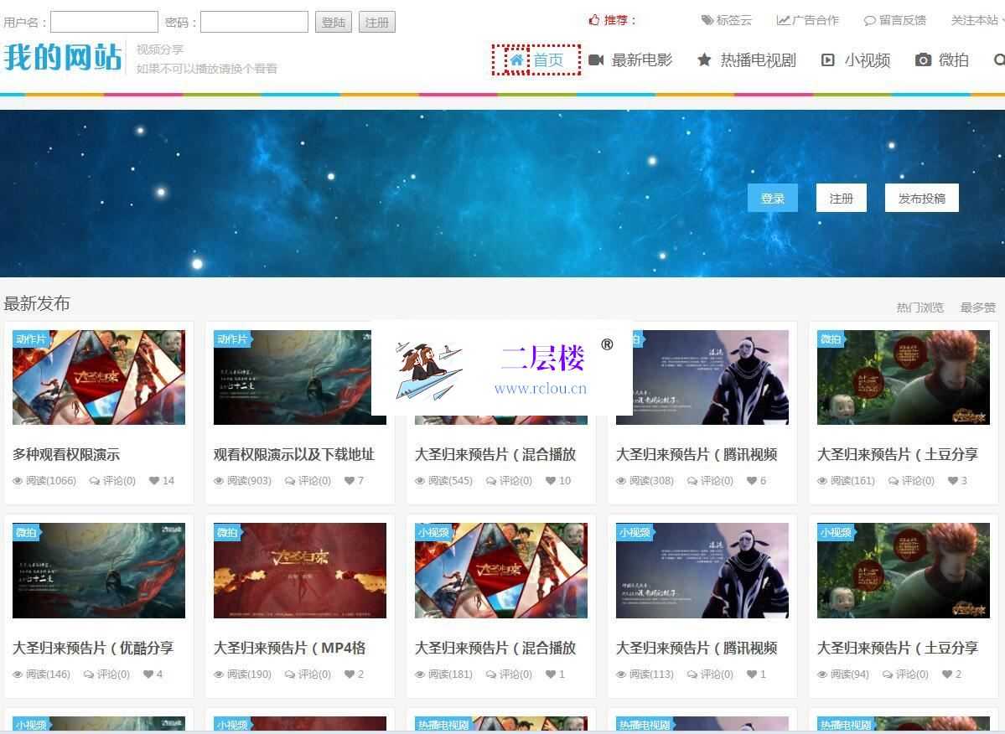Open thumbnail of 大圣归来预告片（优酷分享
Viewport: 1005px width, 734px height.
click(x=99, y=571)
